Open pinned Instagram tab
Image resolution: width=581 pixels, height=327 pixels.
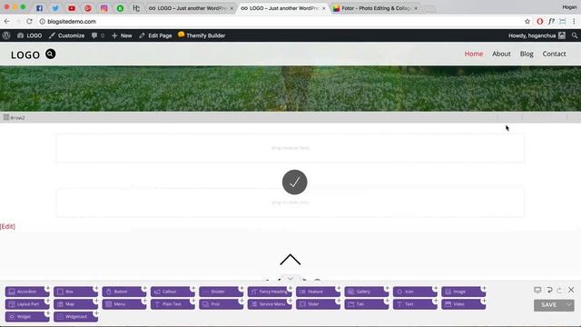point(103,8)
